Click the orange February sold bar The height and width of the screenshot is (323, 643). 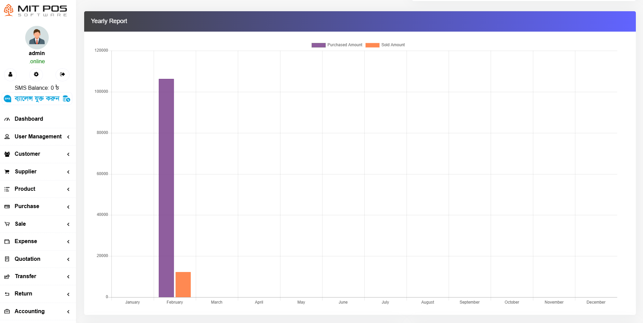(183, 285)
